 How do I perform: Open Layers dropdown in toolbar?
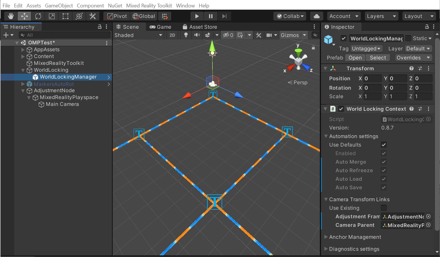(381, 16)
